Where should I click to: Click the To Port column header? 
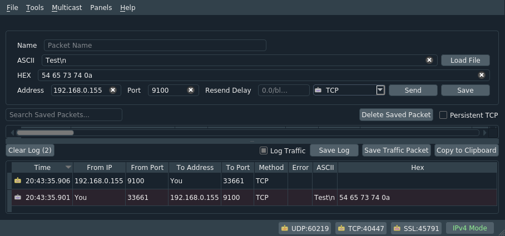[238, 168]
